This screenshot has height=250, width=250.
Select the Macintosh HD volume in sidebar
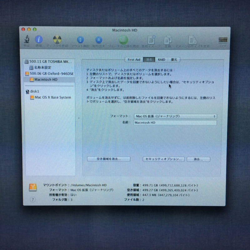pyautogui.click(x=49, y=79)
